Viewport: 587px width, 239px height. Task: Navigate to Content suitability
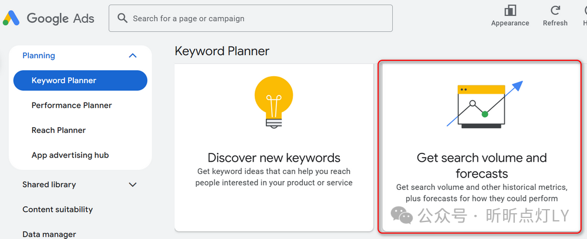58,209
